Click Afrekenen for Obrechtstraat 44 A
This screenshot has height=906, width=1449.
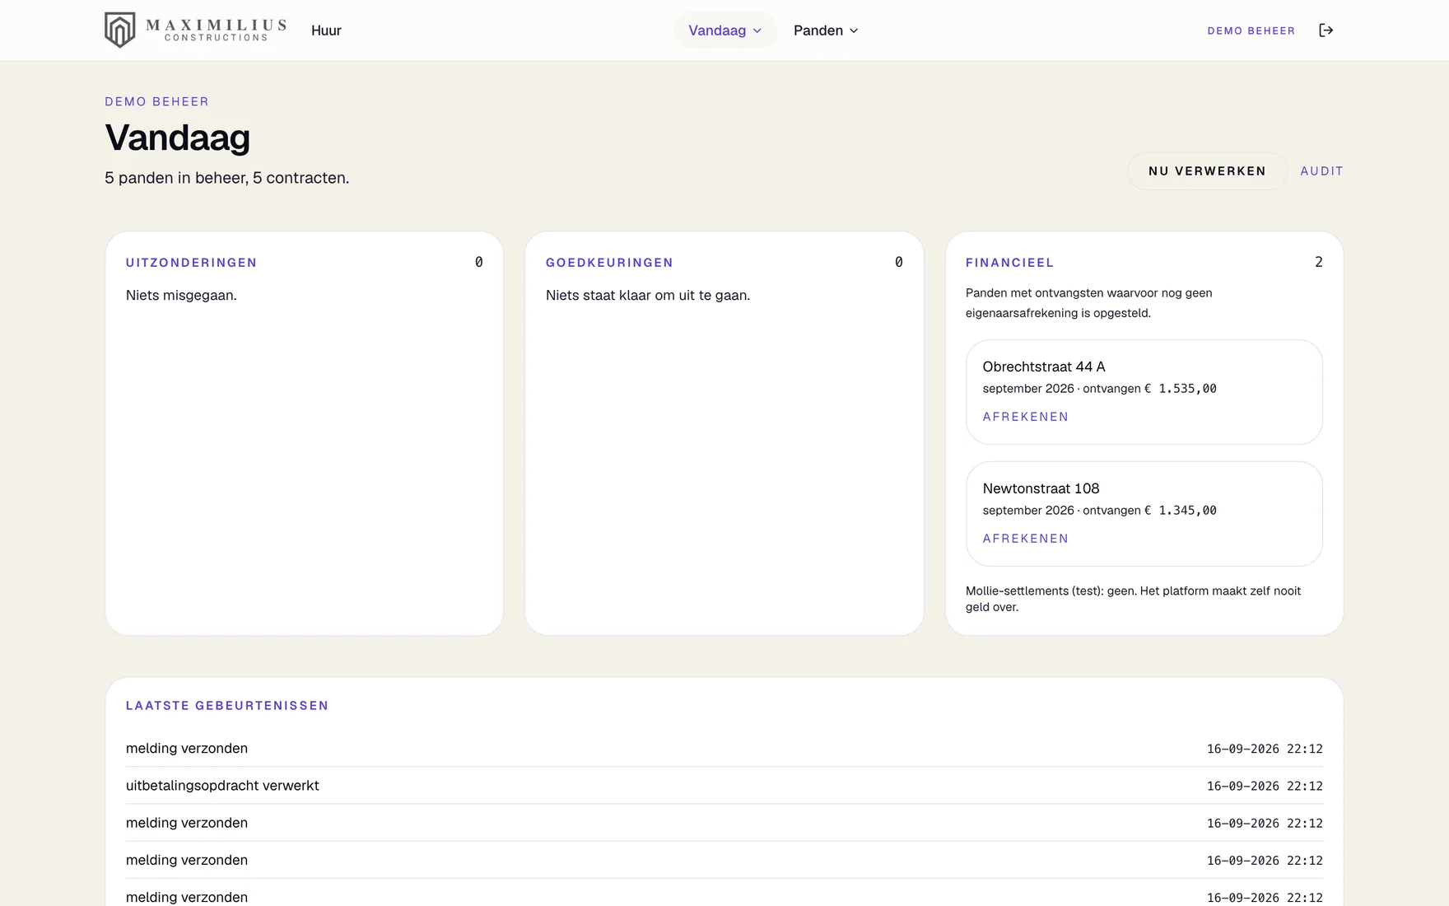(1025, 417)
